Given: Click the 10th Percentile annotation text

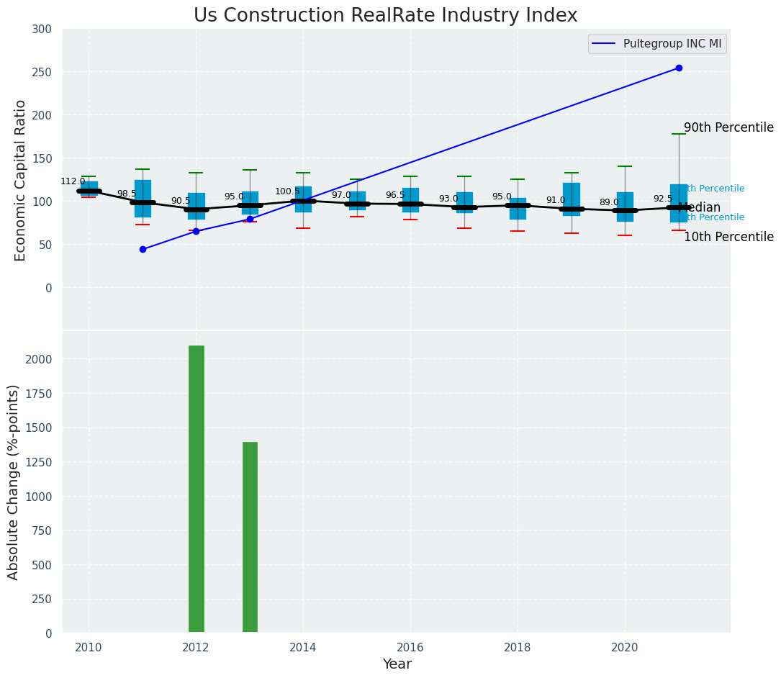Looking at the screenshot, I should (728, 238).
